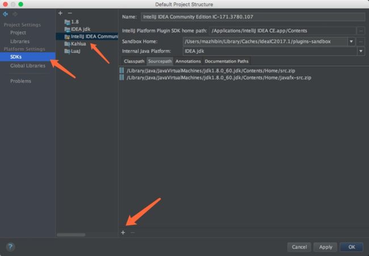Image resolution: width=369 pixels, height=256 pixels.
Task: Open the IDEA jdk platform combo box
Action: coord(274,51)
